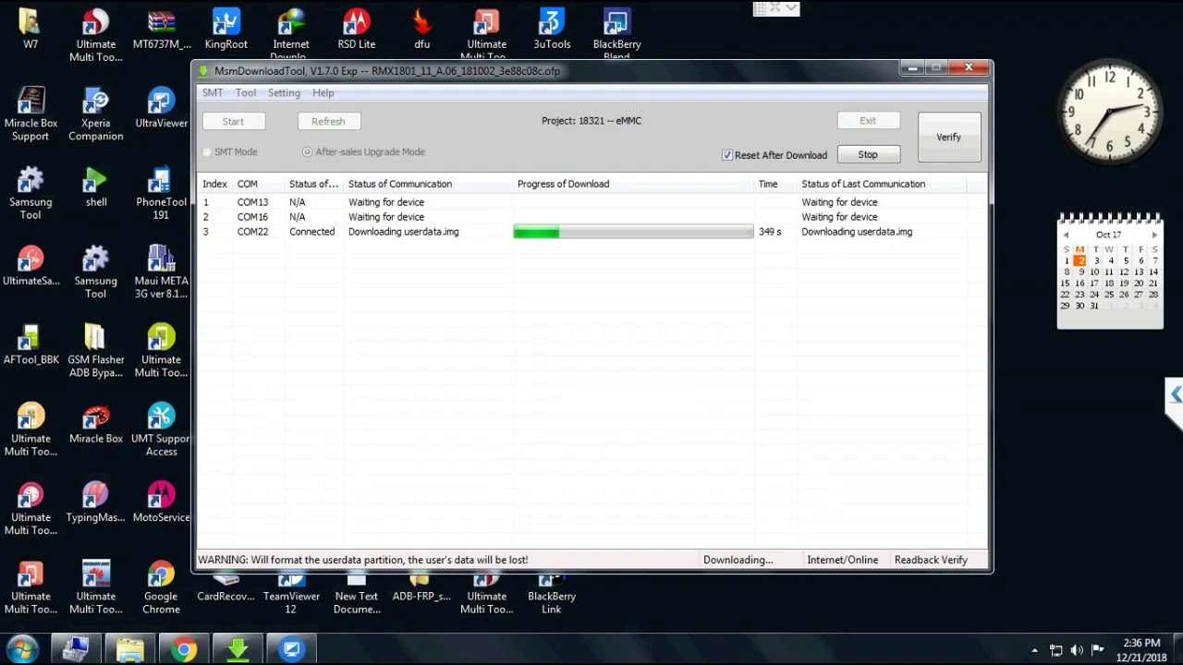Image resolution: width=1183 pixels, height=665 pixels.
Task: Open Windows Explorer from the taskbar
Action: [x=130, y=650]
